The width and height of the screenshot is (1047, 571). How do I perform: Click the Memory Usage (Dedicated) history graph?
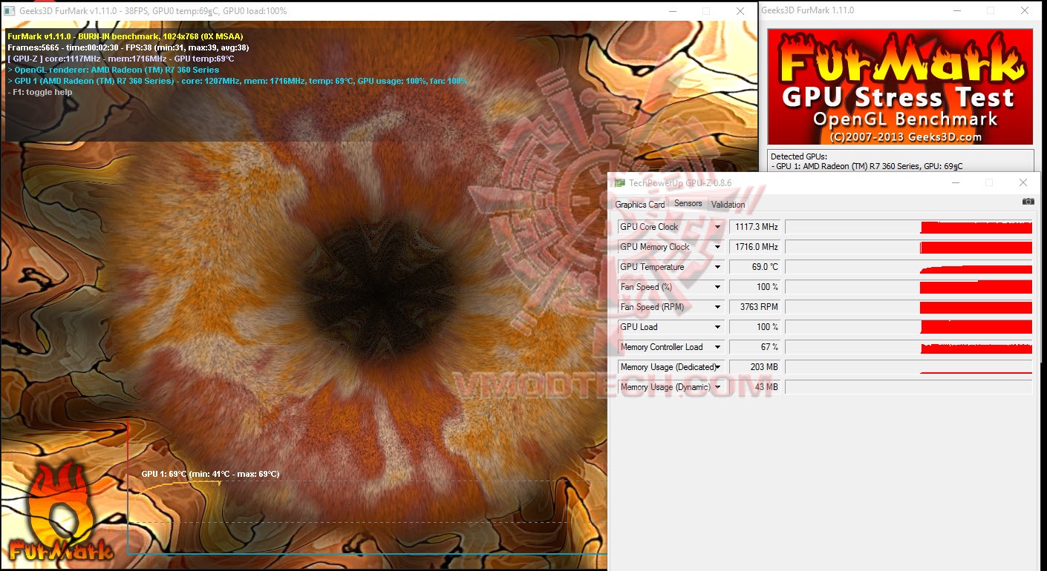click(909, 367)
